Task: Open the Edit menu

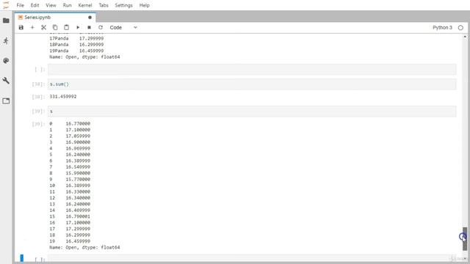Action: tap(35, 5)
